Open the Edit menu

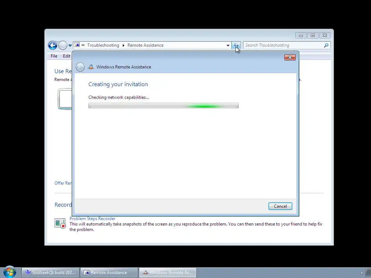point(66,56)
